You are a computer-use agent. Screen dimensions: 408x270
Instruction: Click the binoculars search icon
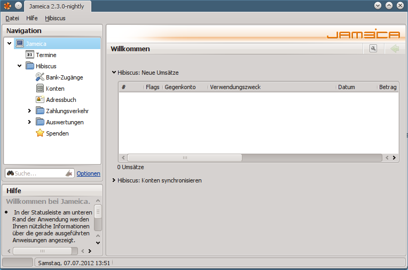pos(10,173)
